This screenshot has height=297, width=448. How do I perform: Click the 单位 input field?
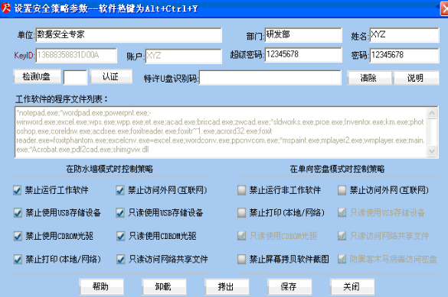[x=129, y=35]
